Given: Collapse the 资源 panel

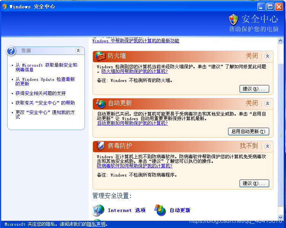Looking at the screenshot, I should click(78, 51).
